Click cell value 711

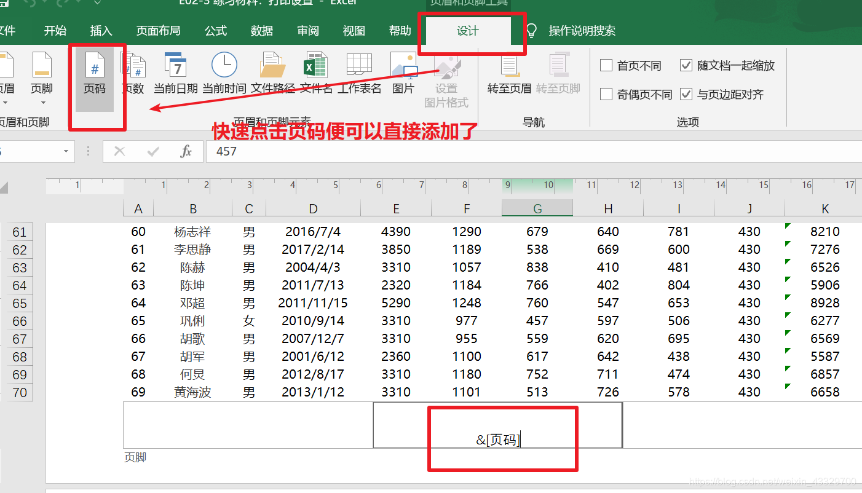(608, 375)
